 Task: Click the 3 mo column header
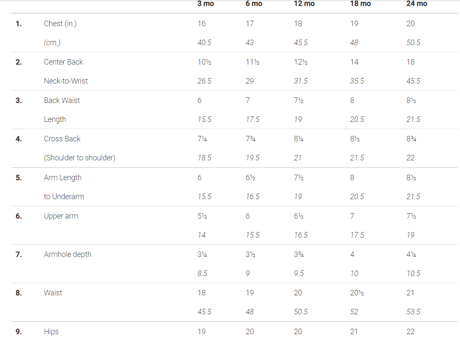pos(206,4)
